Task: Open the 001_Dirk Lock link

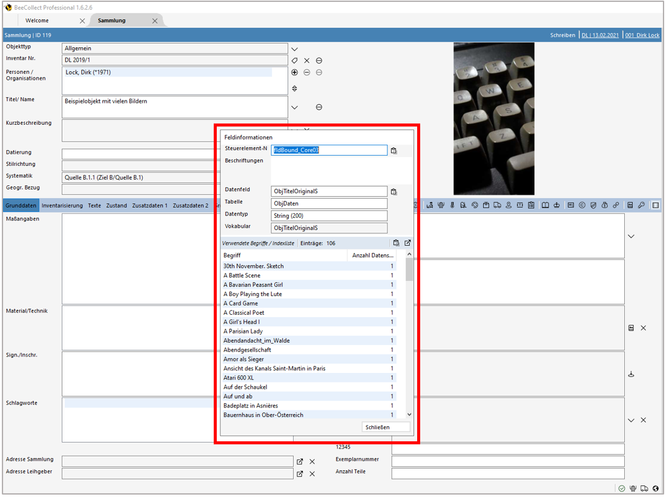Action: (642, 35)
